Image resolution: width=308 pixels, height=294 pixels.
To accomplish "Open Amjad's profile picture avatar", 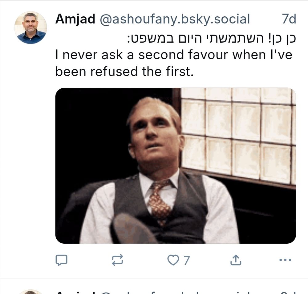I will point(30,28).
